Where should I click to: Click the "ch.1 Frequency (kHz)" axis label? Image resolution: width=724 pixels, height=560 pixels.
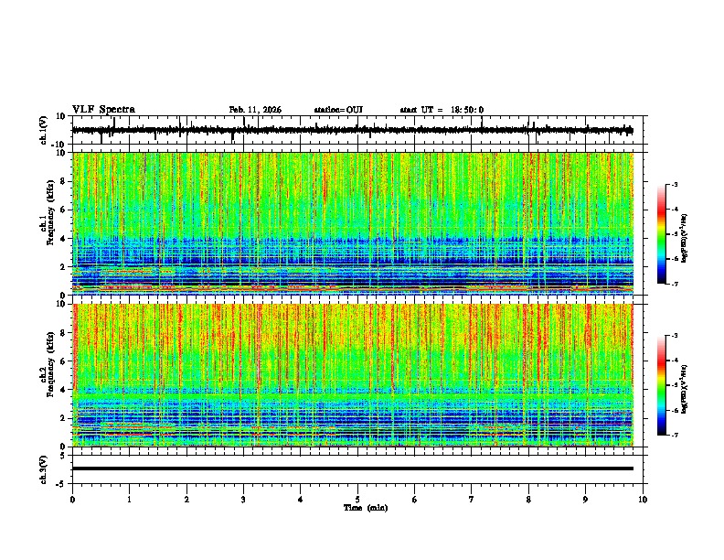47,212
